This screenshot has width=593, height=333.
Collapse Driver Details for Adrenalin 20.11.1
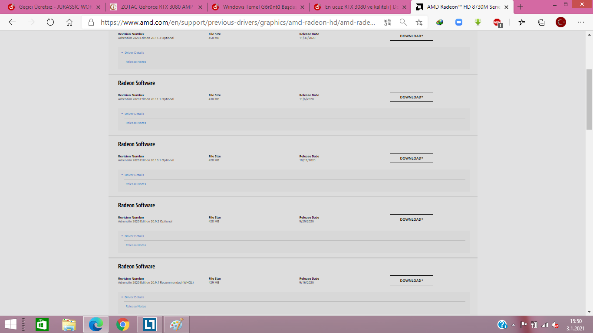click(133, 114)
